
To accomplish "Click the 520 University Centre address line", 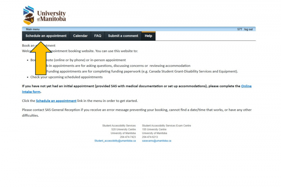I will tap(123, 129).
